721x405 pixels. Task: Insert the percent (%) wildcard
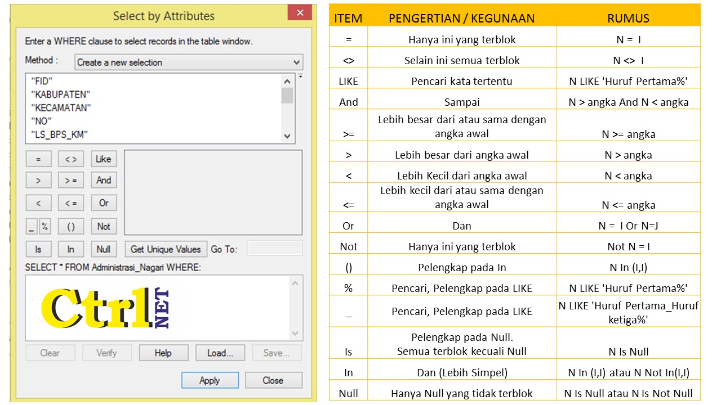point(46,226)
